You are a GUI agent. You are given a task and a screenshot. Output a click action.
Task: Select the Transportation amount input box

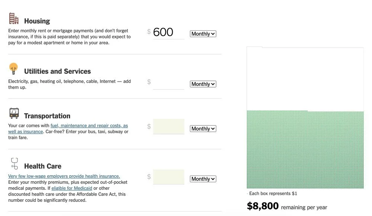169,127
